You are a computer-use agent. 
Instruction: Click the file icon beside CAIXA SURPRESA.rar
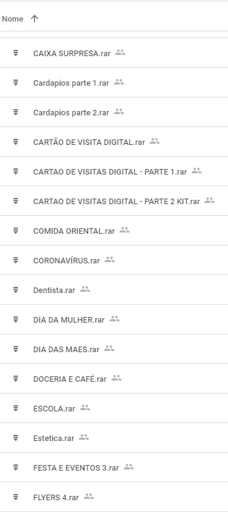(x=15, y=53)
